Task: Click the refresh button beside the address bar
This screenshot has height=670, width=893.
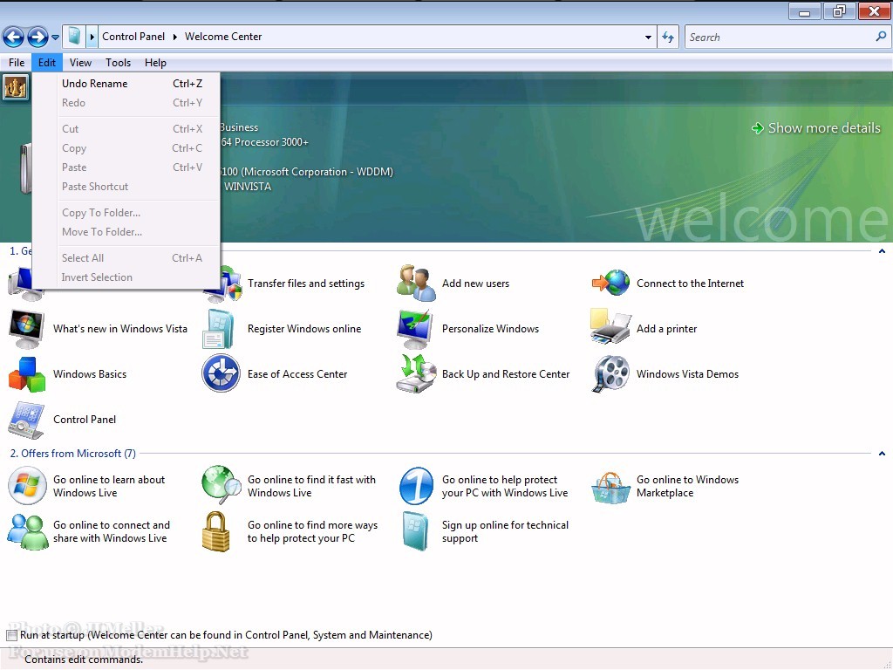Action: (668, 37)
